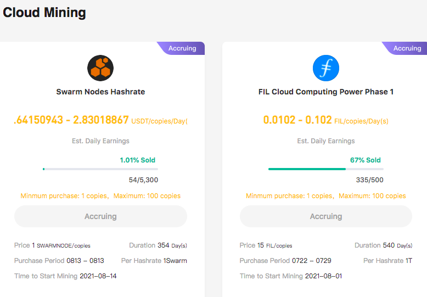Click the Swarm Nodes orange hexagon logo
The width and height of the screenshot is (427, 297).
click(100, 68)
